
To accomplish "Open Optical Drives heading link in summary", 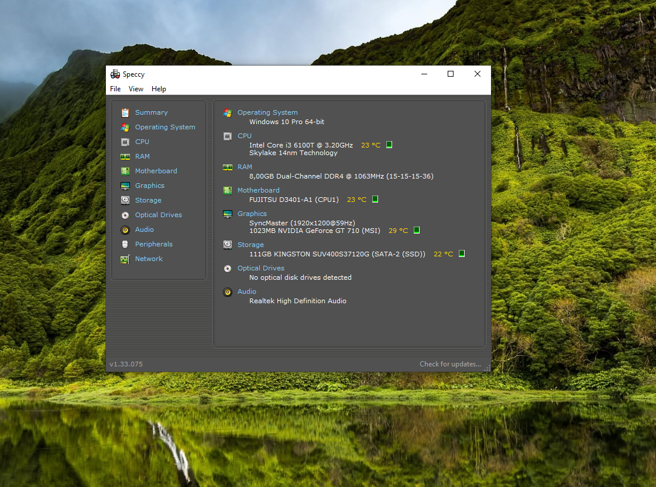I will [x=261, y=268].
